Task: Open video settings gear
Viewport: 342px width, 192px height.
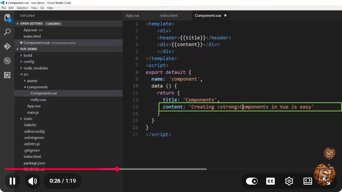Action: (289, 181)
